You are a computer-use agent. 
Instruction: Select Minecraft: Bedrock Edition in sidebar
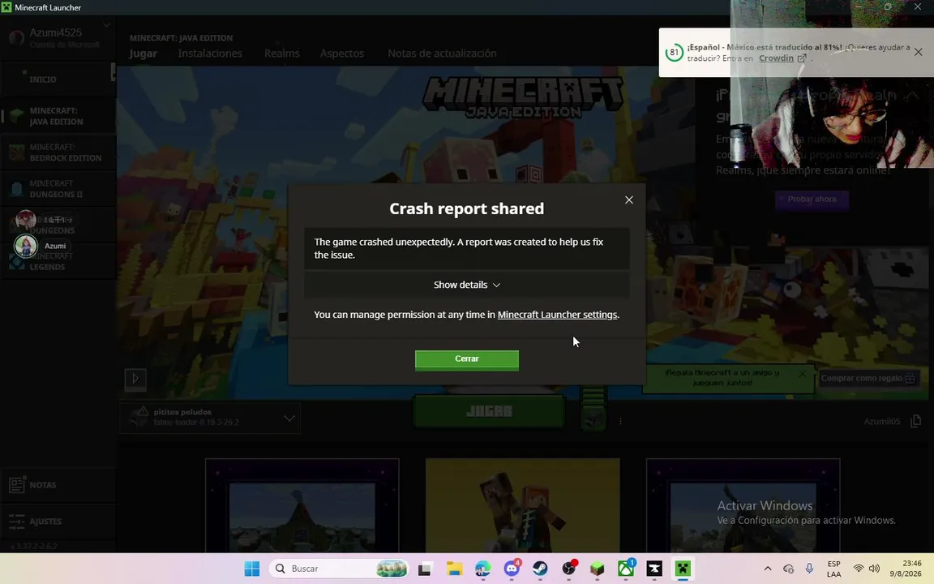pos(58,152)
